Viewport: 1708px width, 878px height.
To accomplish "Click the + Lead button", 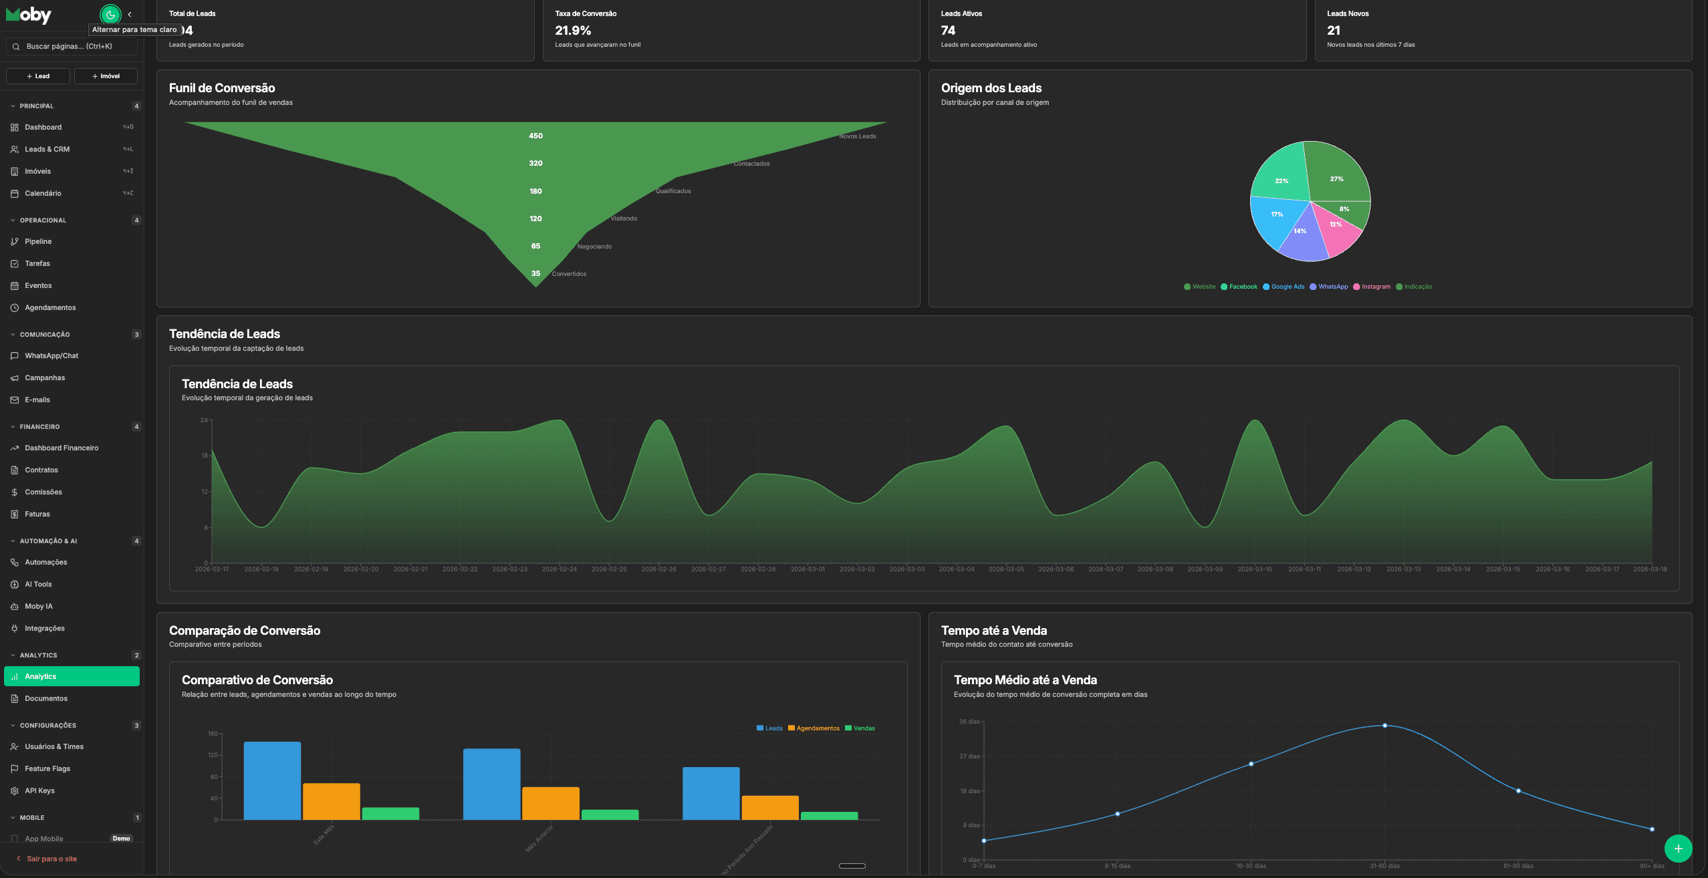I will click(x=37, y=76).
